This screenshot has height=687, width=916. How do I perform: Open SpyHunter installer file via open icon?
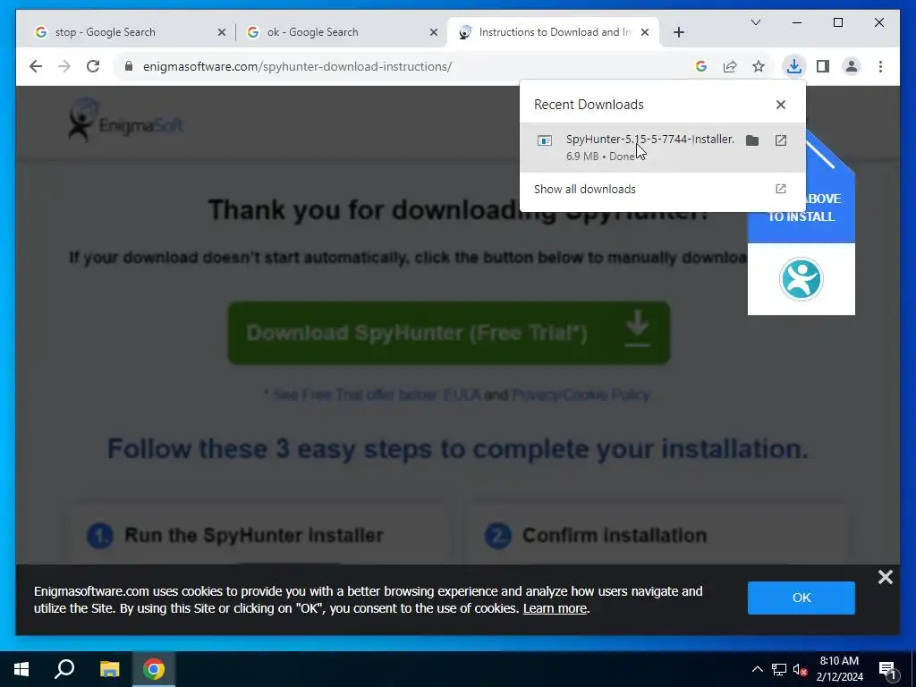780,140
